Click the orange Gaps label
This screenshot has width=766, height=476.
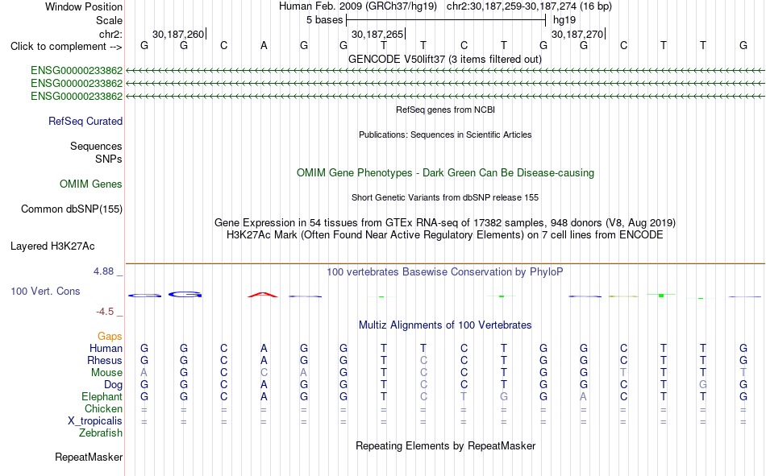coord(110,336)
